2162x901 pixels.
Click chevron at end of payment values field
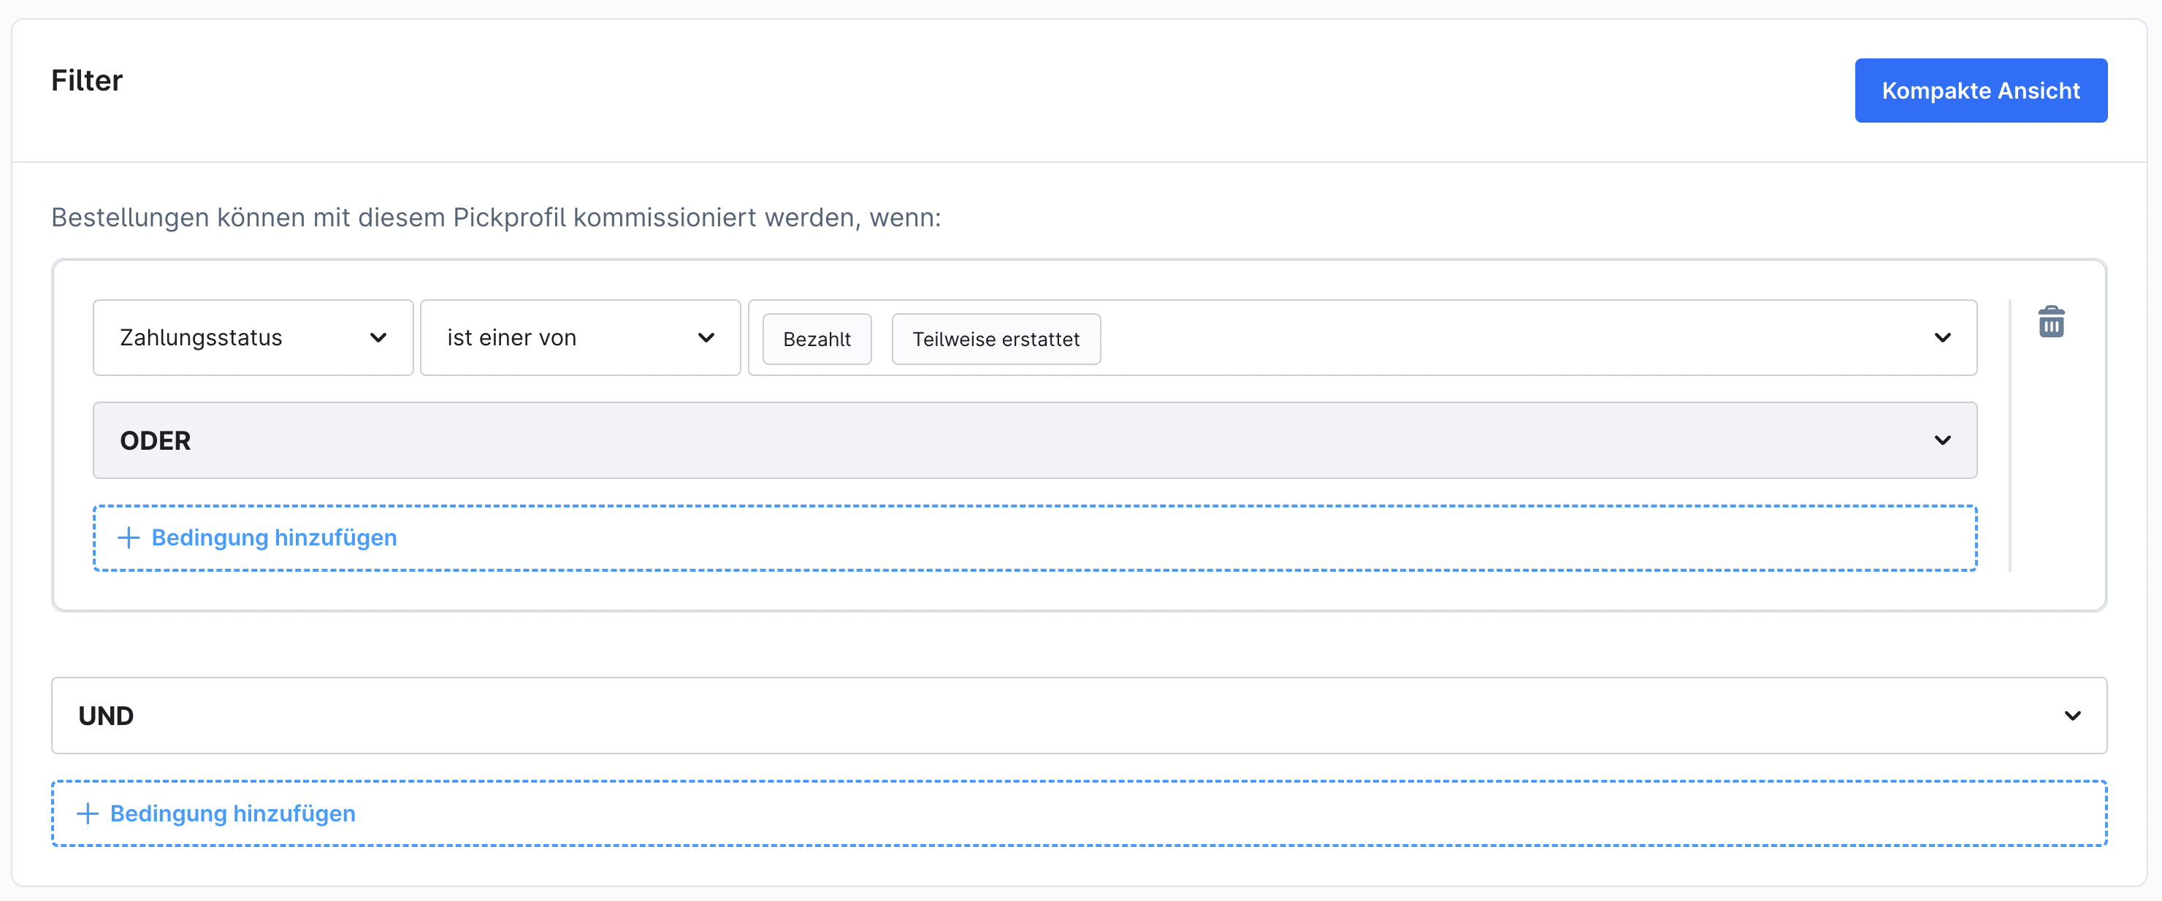pos(1942,337)
